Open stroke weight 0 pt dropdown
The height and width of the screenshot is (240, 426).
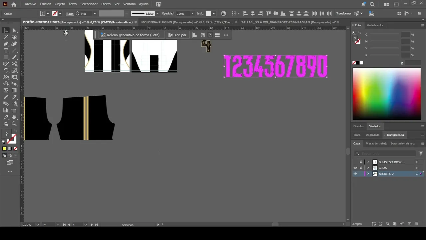[95, 14]
